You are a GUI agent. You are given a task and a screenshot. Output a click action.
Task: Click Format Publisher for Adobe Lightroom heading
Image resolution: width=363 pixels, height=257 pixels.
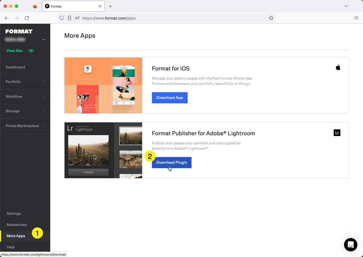tap(204, 133)
